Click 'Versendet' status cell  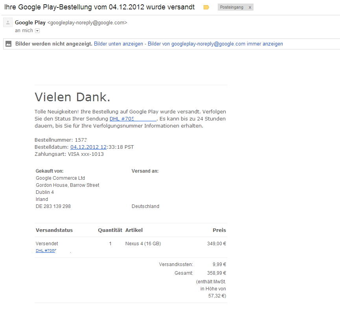(x=47, y=244)
